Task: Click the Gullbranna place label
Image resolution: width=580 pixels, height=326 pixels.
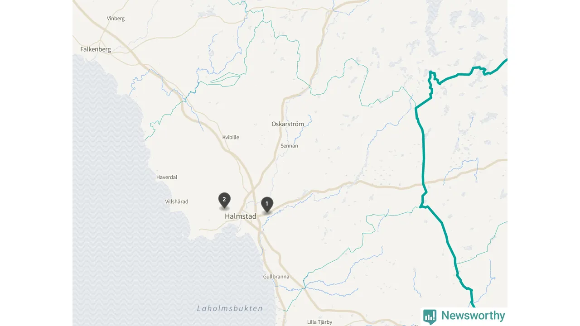Action: click(276, 277)
